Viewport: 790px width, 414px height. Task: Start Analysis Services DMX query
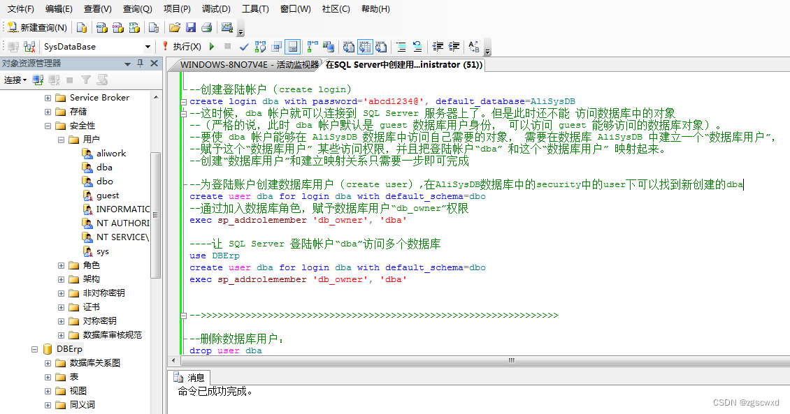click(x=118, y=28)
